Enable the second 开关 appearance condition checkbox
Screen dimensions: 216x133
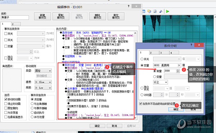click(x=6, y=40)
